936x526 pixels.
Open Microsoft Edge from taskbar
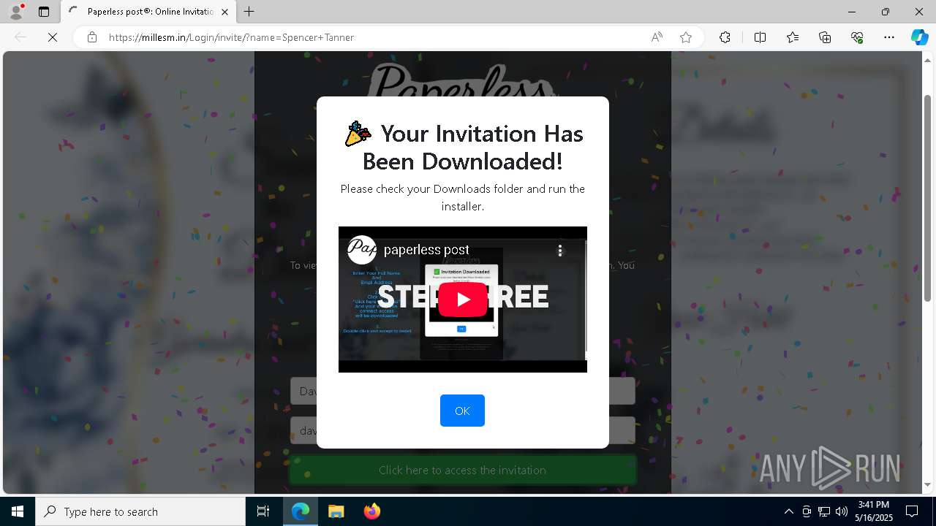(301, 511)
